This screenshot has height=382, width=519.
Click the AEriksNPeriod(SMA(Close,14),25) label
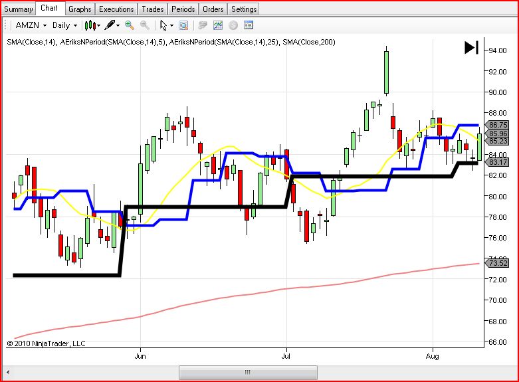tap(224, 42)
